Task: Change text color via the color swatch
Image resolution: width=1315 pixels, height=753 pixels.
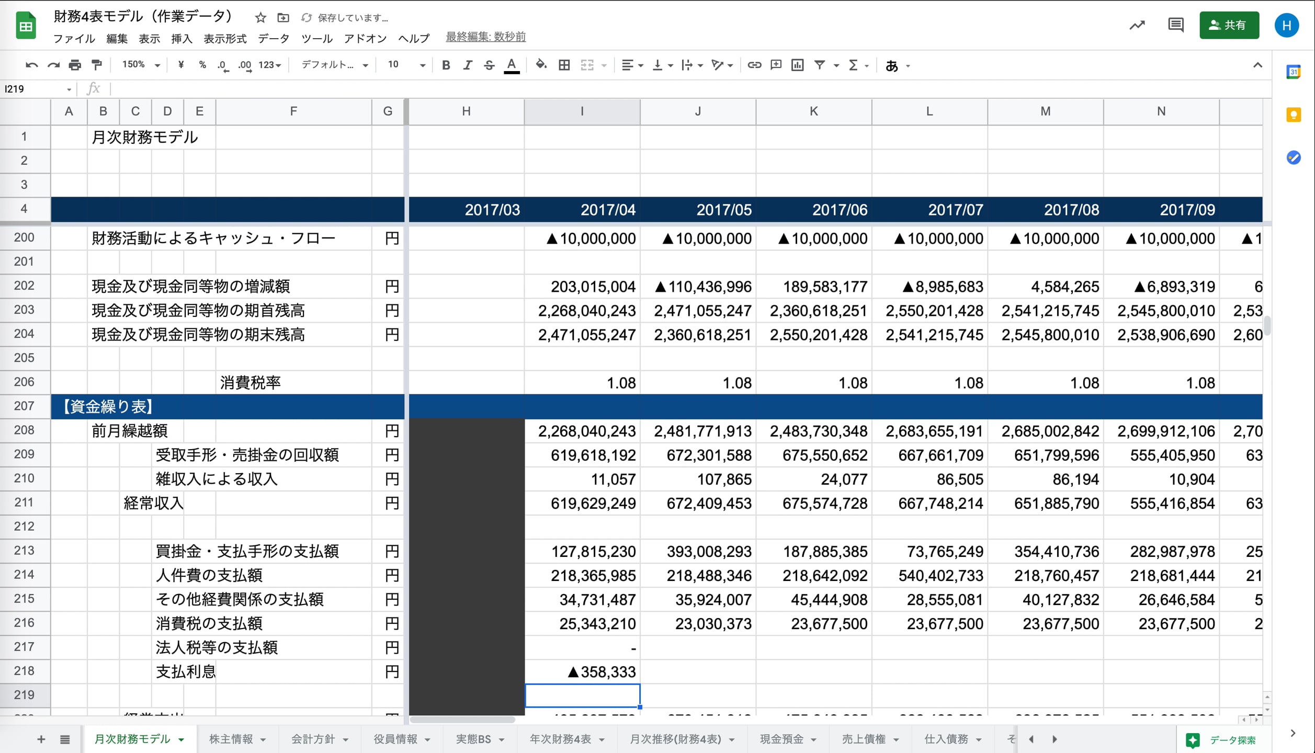Action: coord(512,65)
